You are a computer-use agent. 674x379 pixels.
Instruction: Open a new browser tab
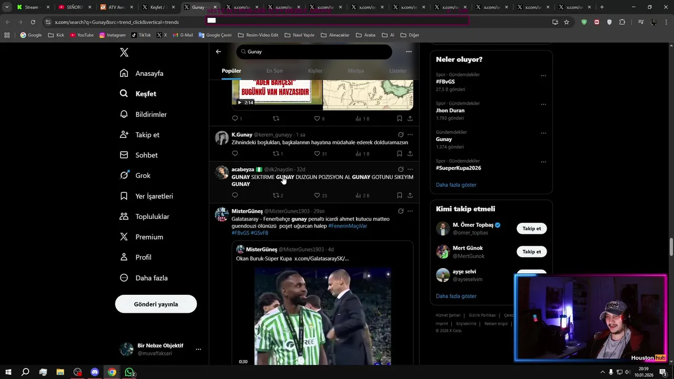[602, 7]
